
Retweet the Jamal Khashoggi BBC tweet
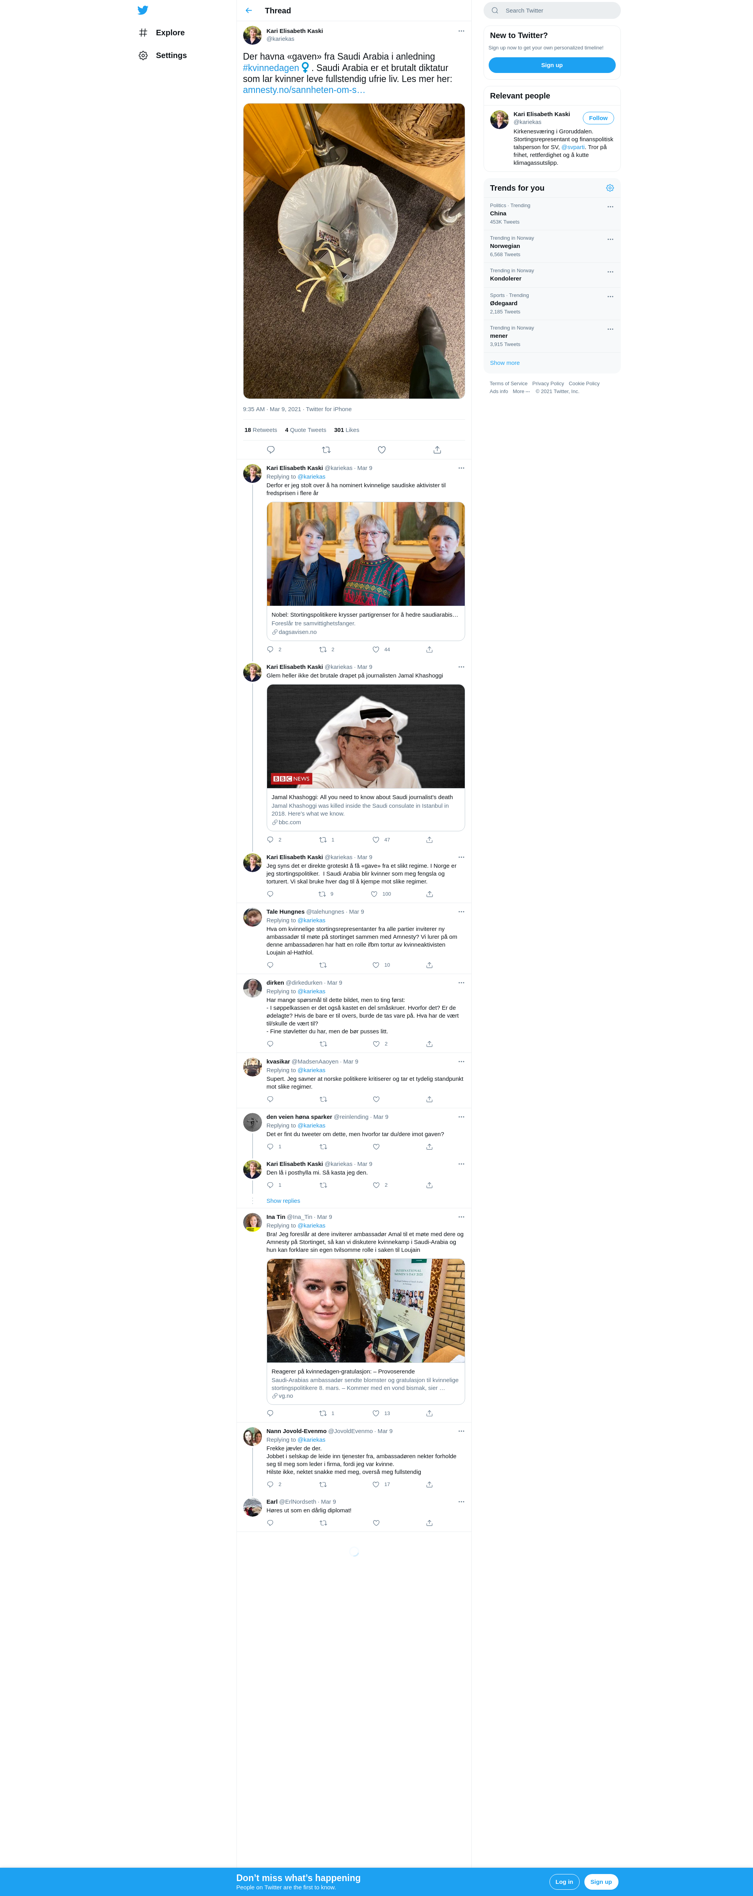pyautogui.click(x=322, y=840)
